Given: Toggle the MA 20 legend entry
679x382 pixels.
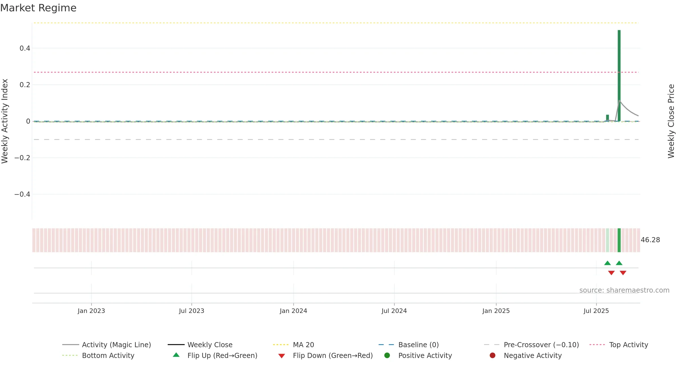Looking at the screenshot, I should 293,345.
